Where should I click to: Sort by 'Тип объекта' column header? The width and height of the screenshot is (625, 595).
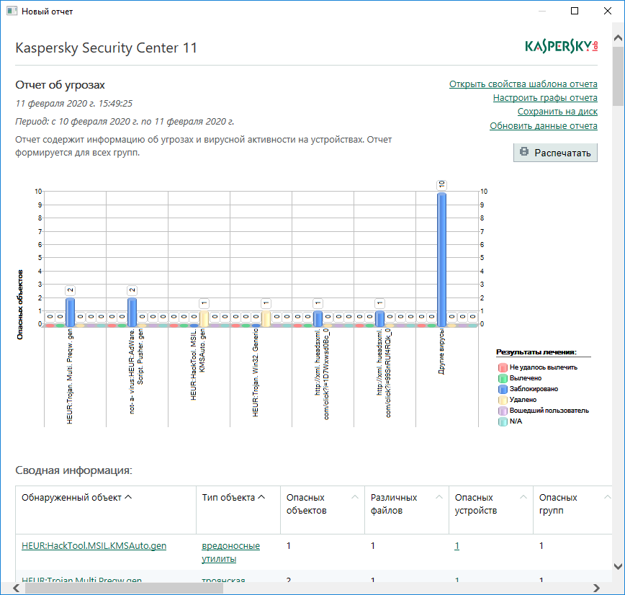233,497
